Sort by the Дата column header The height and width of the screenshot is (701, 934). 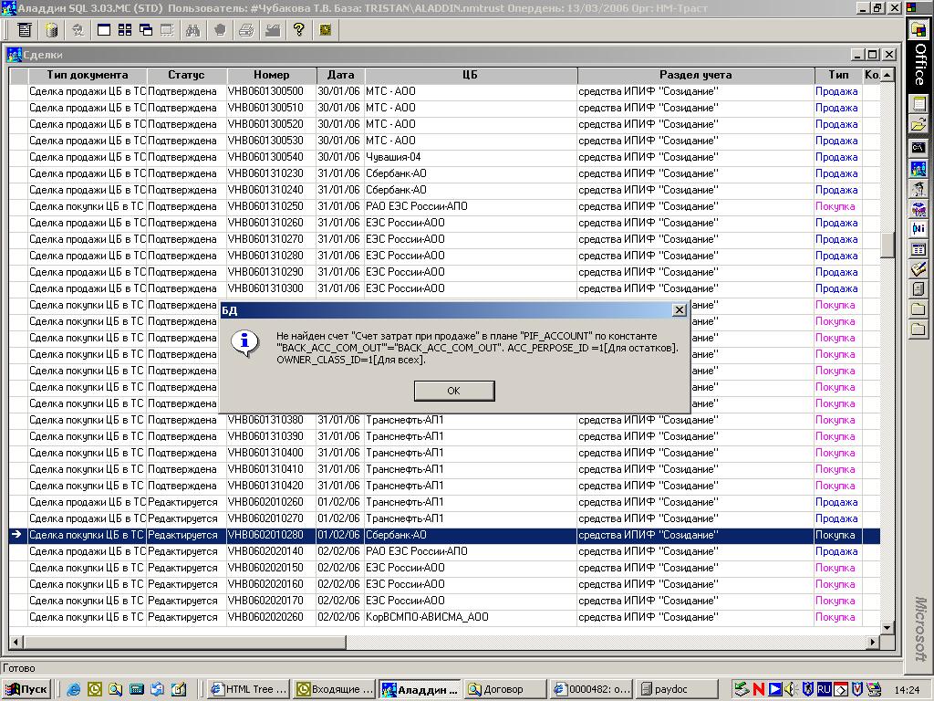point(340,75)
